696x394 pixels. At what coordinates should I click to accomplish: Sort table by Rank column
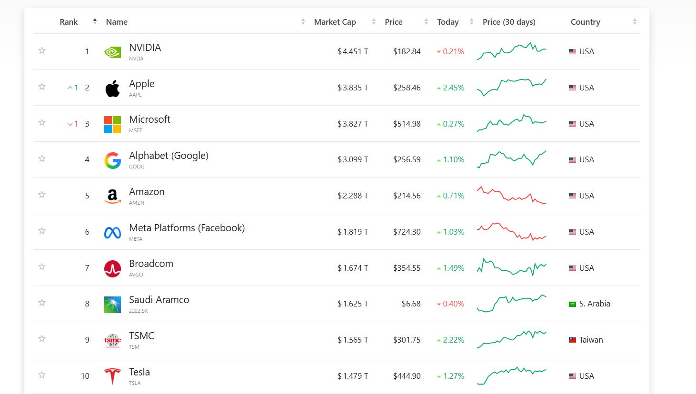coord(69,22)
